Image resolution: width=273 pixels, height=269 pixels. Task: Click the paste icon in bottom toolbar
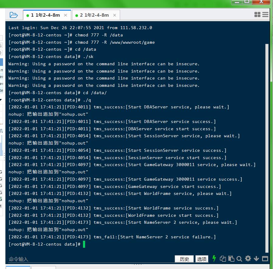(x=231, y=259)
